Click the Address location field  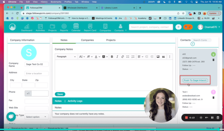pos(36,74)
